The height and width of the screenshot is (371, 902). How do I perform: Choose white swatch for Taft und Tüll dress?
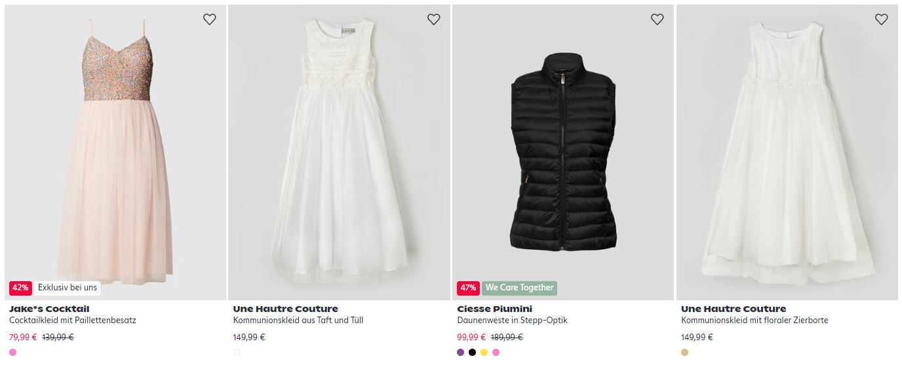click(x=237, y=353)
